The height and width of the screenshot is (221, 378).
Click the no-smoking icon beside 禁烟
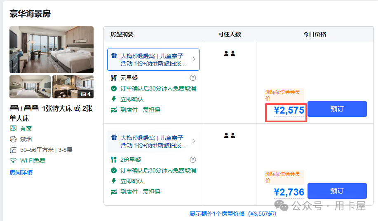pos(13,139)
